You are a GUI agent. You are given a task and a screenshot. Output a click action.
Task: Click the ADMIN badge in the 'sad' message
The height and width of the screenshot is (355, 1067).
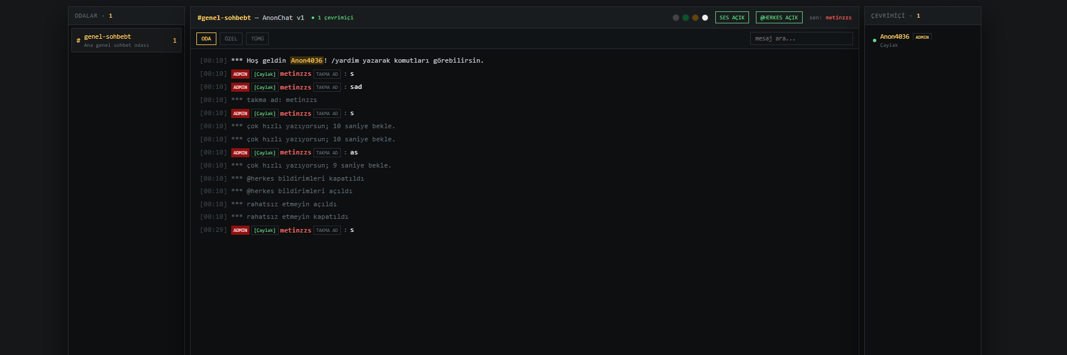tap(240, 87)
